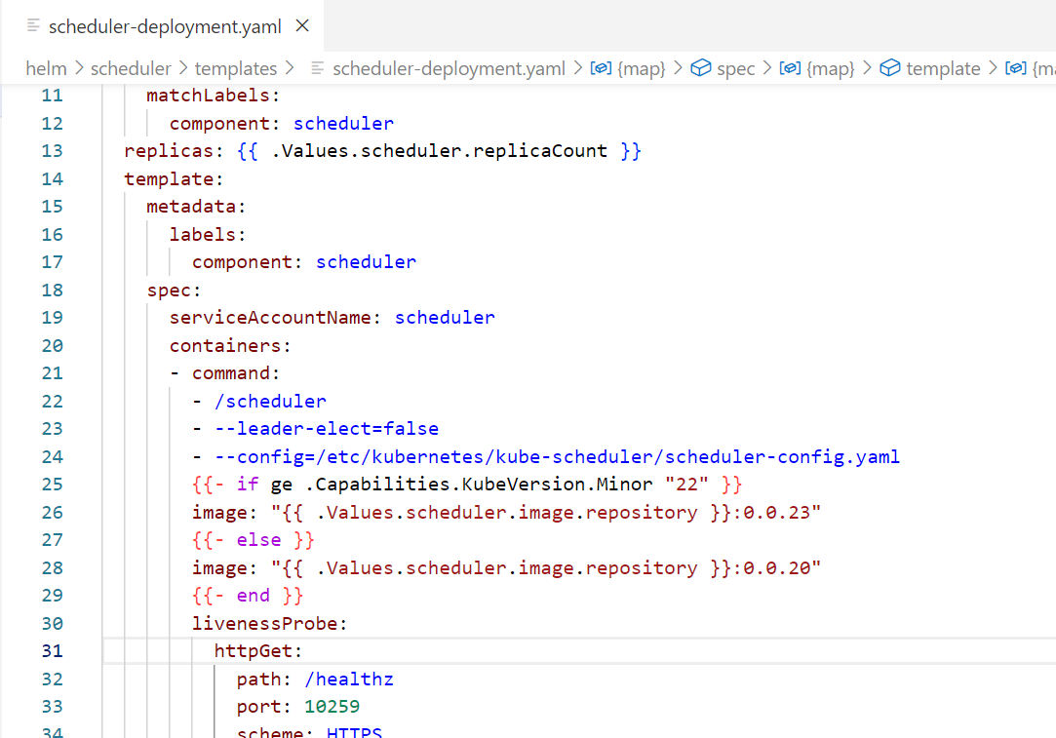1056x738 pixels.
Task: Click file icon before breadcrumb filename
Action: click(317, 68)
